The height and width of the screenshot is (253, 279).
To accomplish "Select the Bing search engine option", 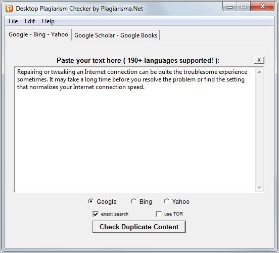I will (x=133, y=201).
